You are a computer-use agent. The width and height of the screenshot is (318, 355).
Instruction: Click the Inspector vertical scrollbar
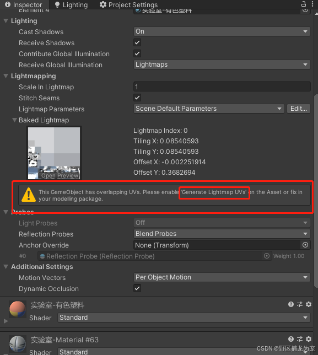click(x=316, y=191)
